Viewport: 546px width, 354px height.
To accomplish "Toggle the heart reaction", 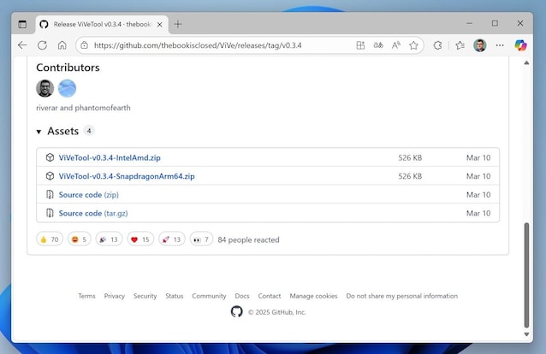I will point(140,239).
